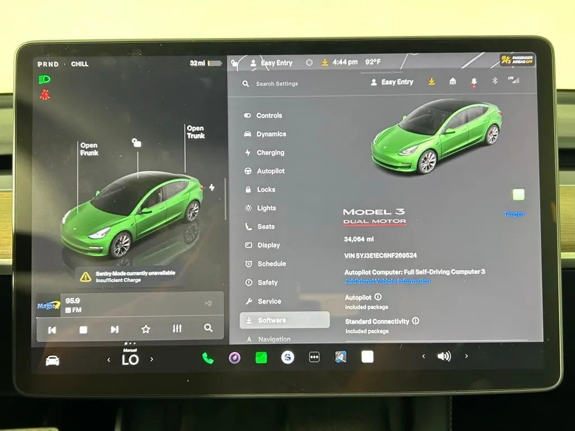The height and width of the screenshot is (431, 575).
Task: Open the Locks settings menu
Action: click(x=260, y=190)
